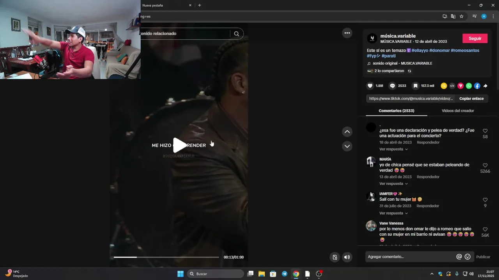Open the emoji picker icon
The image size is (499, 280).
468,257
